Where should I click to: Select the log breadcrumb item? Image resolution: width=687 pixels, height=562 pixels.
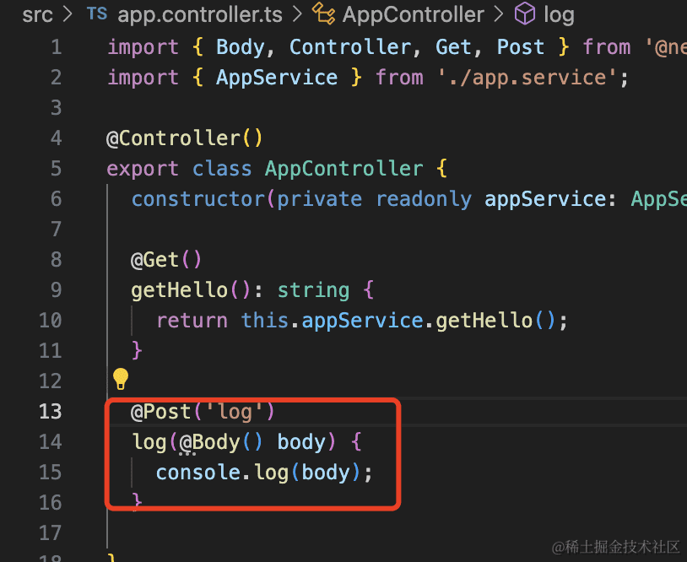click(x=559, y=14)
